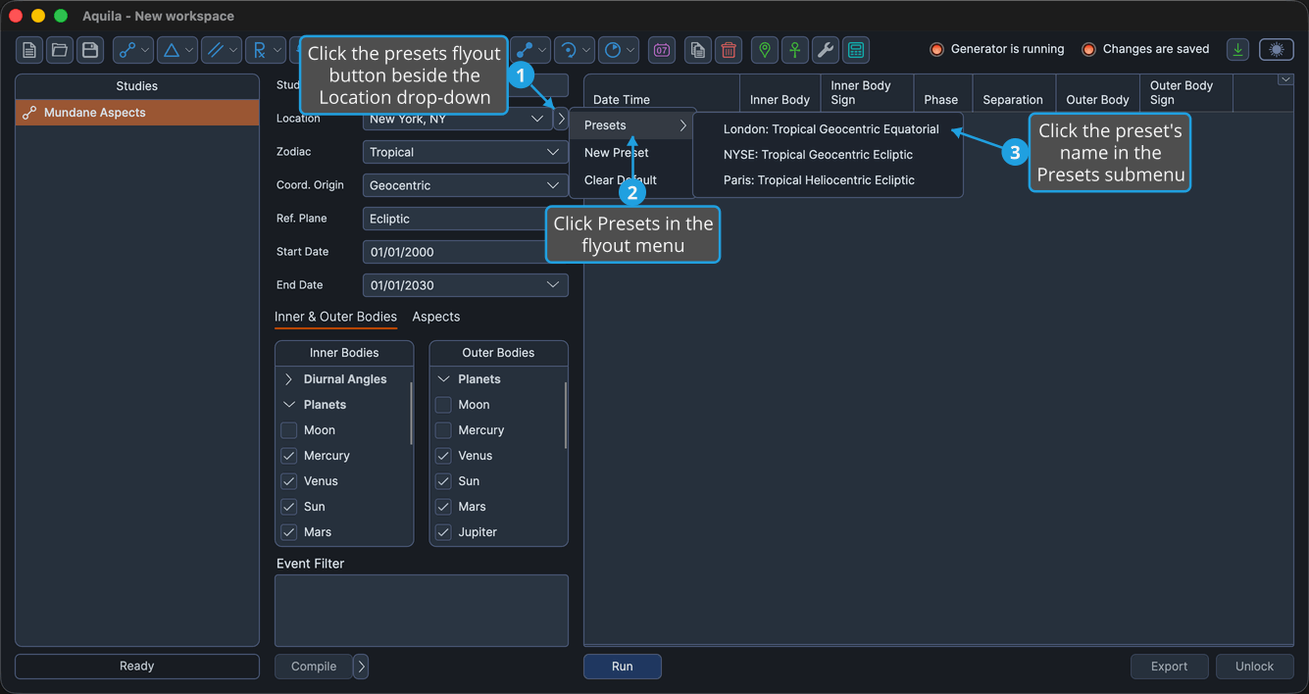Open the Location drop-down showing New York, NY
Screen dimensions: 1309x694
(457, 119)
